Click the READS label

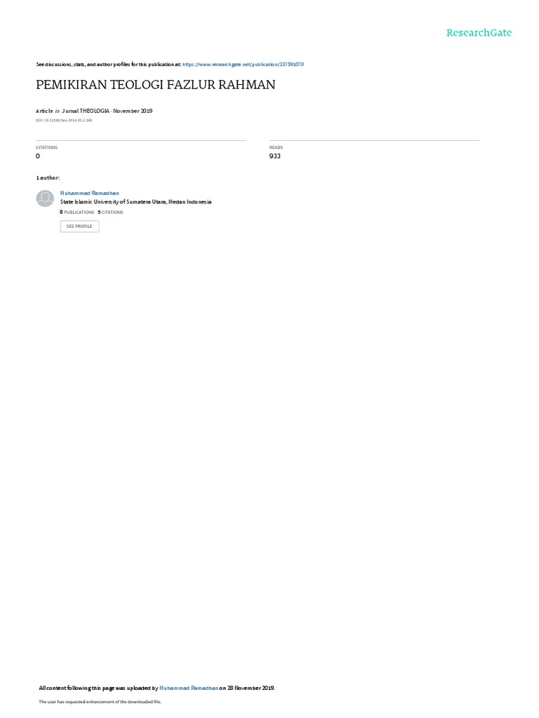(276, 147)
